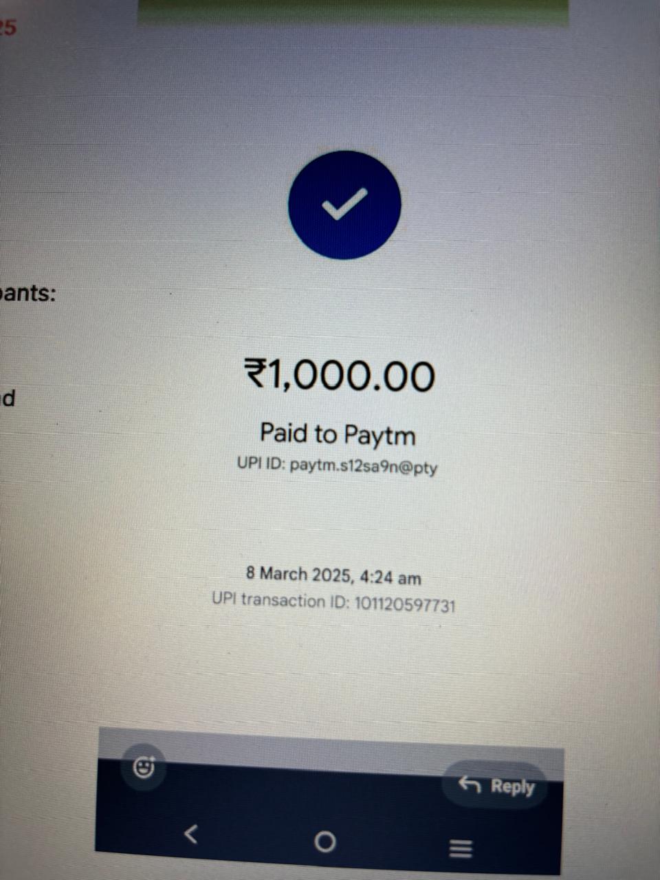Viewport: 660px width, 880px height.
Task: Tap the Paid to Paytm label
Action: click(x=338, y=434)
